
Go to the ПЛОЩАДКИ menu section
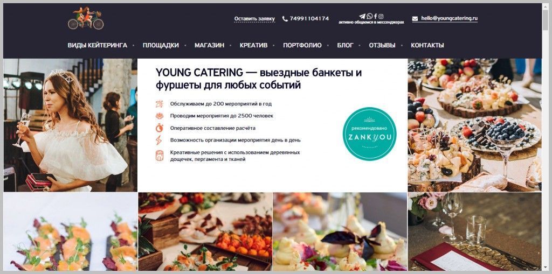tap(161, 45)
